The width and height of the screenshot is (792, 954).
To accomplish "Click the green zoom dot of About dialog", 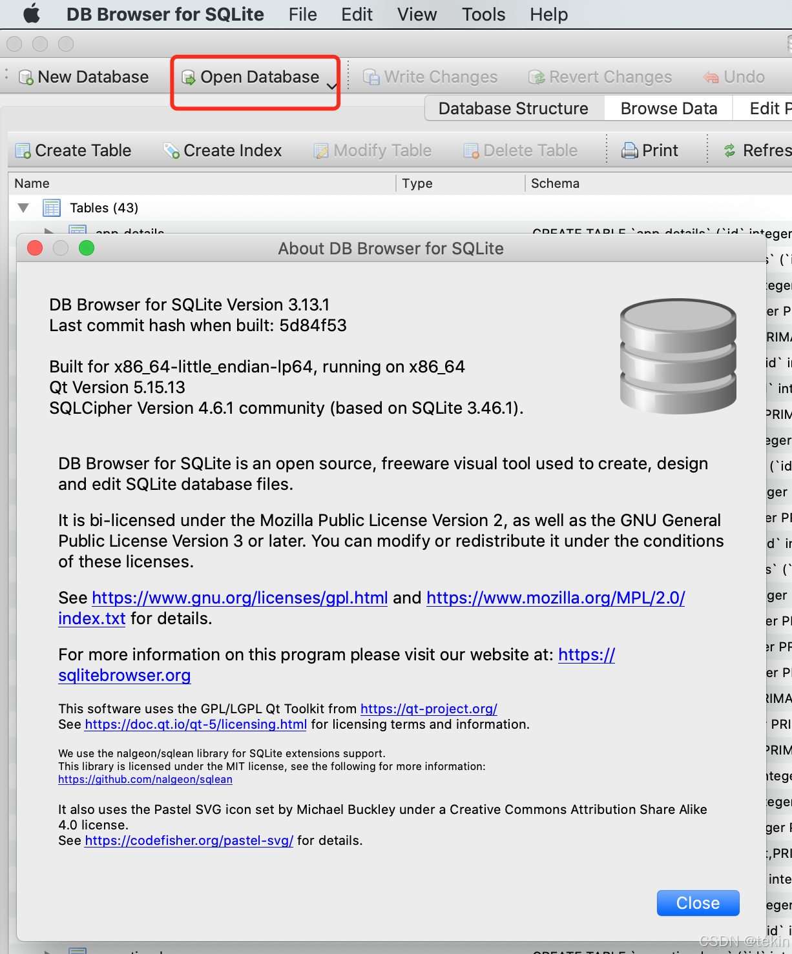I will click(87, 248).
